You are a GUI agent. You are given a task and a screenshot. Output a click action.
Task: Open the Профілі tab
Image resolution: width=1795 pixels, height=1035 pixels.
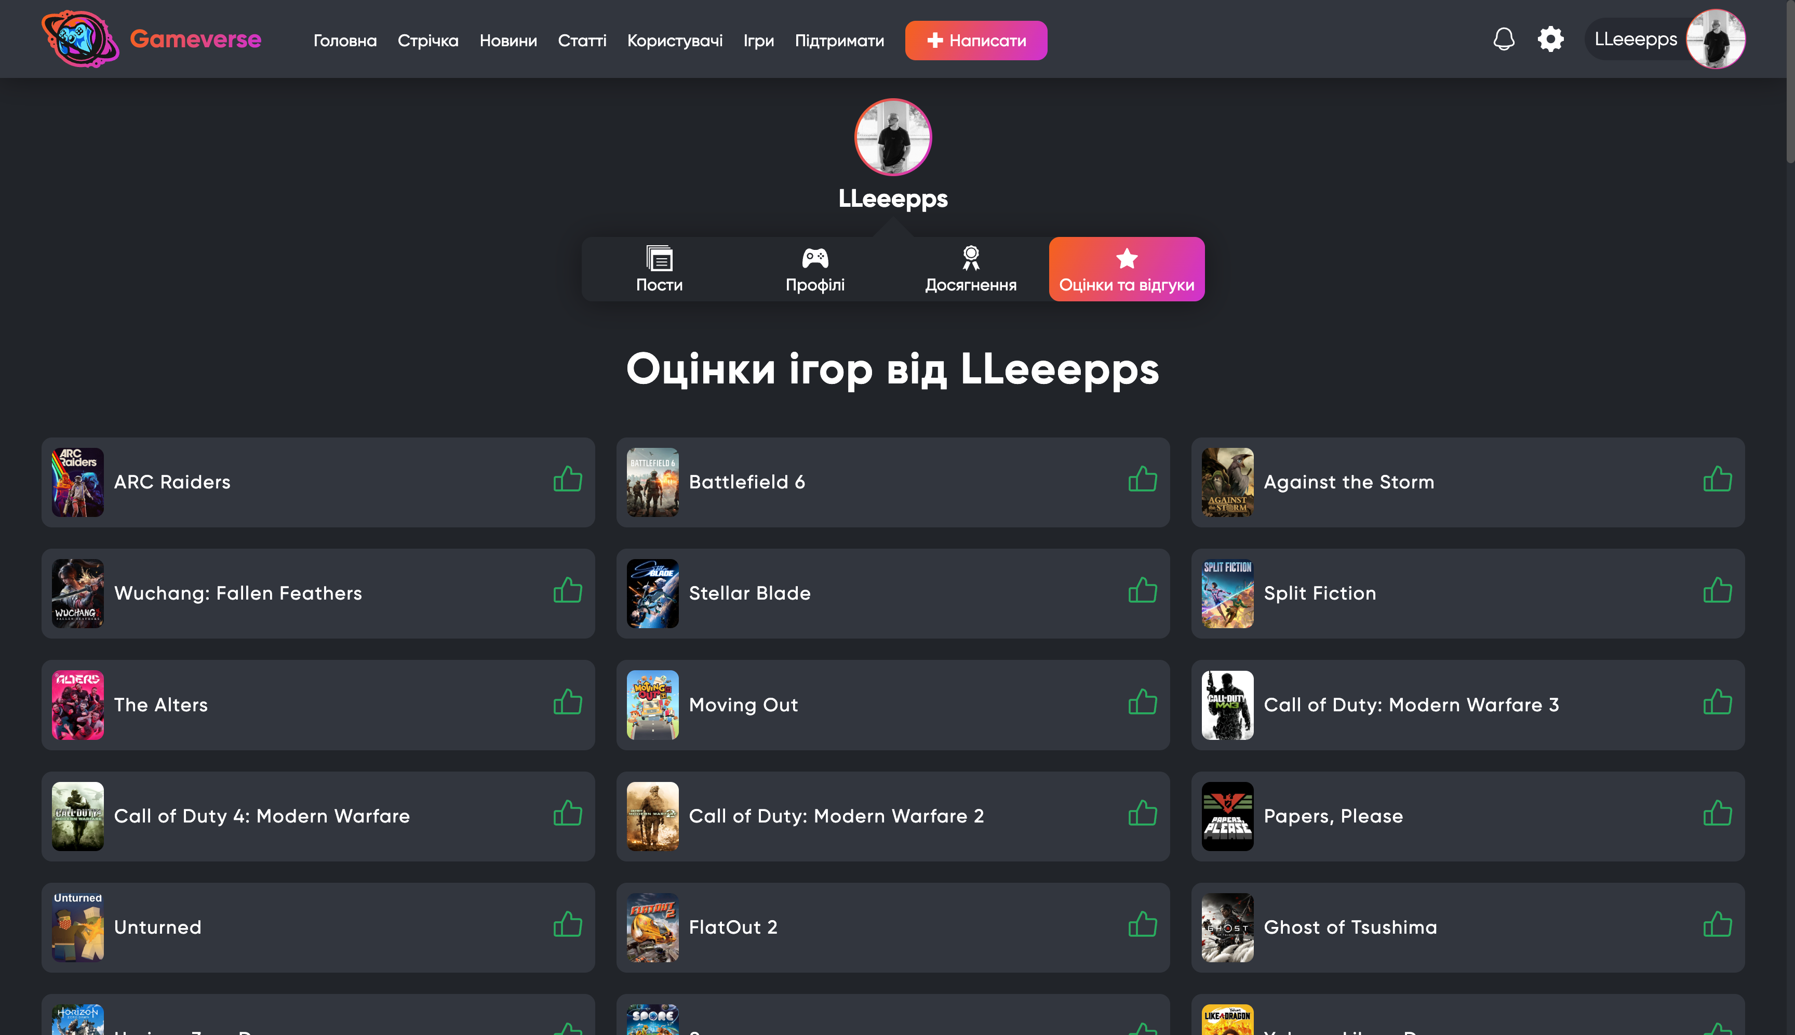click(x=815, y=270)
